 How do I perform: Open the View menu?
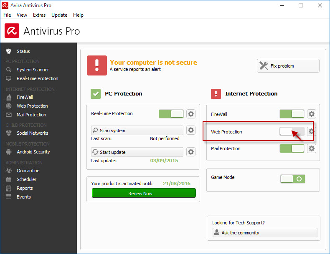(22, 15)
